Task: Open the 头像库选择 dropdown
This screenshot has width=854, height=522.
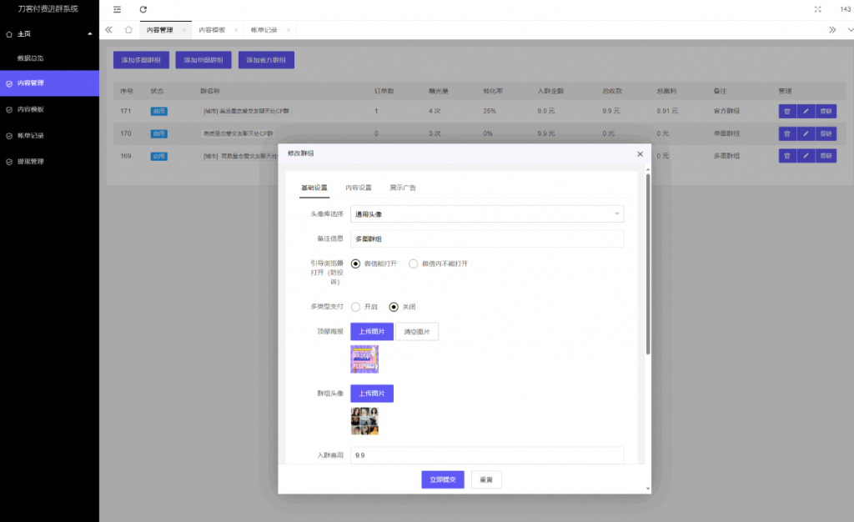Action: pos(486,214)
